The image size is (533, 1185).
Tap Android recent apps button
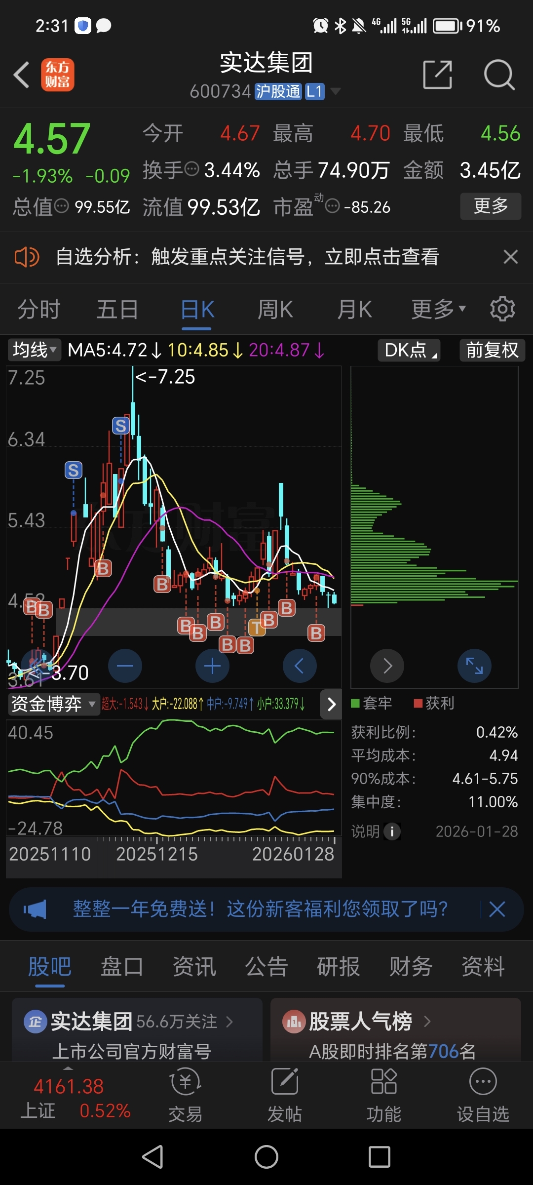[380, 1156]
